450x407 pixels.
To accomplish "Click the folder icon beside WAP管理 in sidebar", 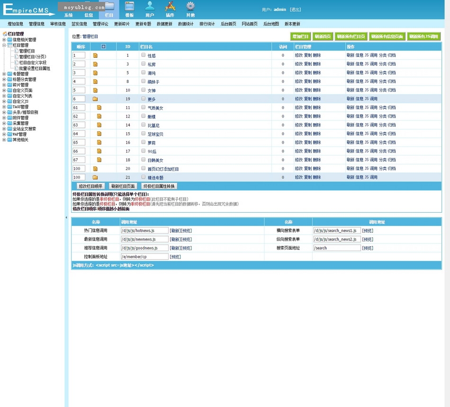I will click(10, 134).
